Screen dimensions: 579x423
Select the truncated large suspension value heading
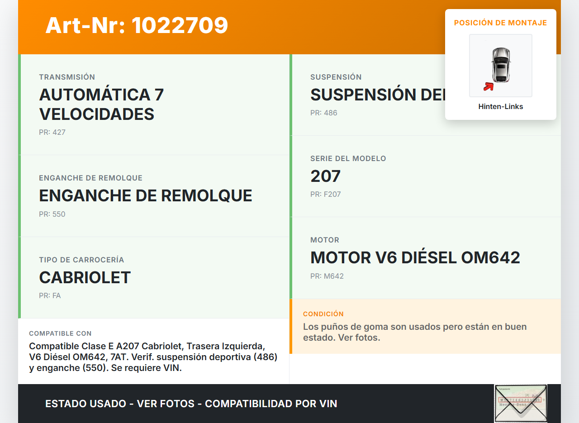coord(378,95)
